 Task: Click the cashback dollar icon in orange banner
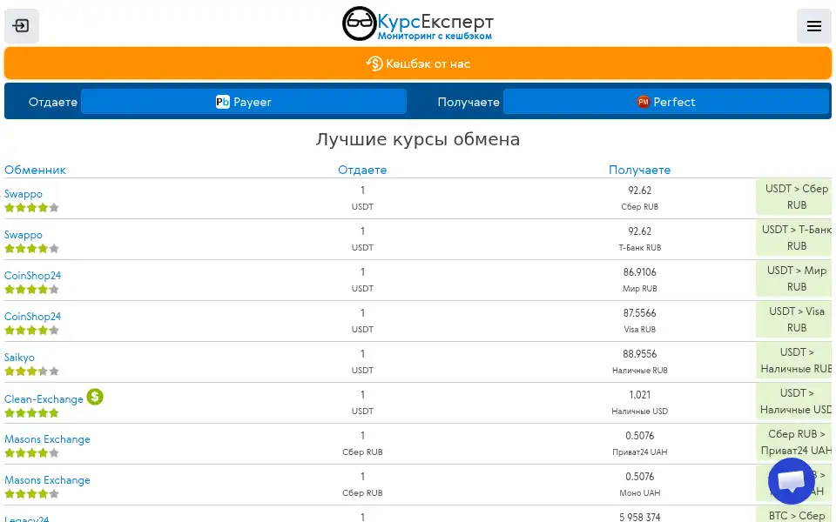(374, 64)
